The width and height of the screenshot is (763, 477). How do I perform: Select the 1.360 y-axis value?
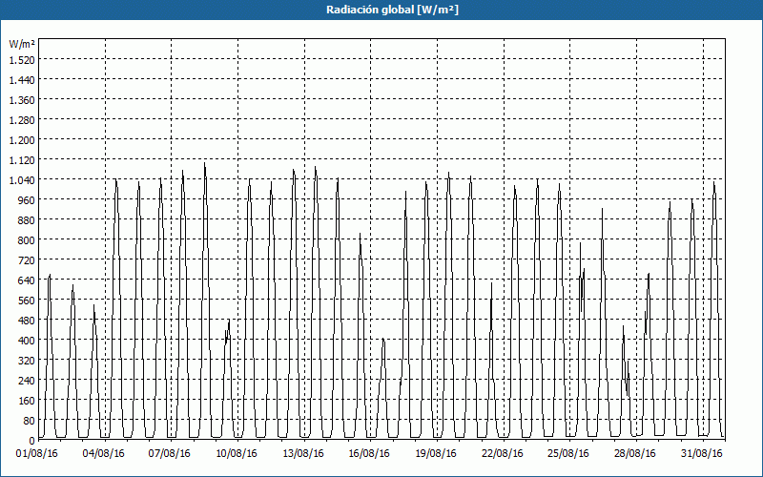pos(22,100)
